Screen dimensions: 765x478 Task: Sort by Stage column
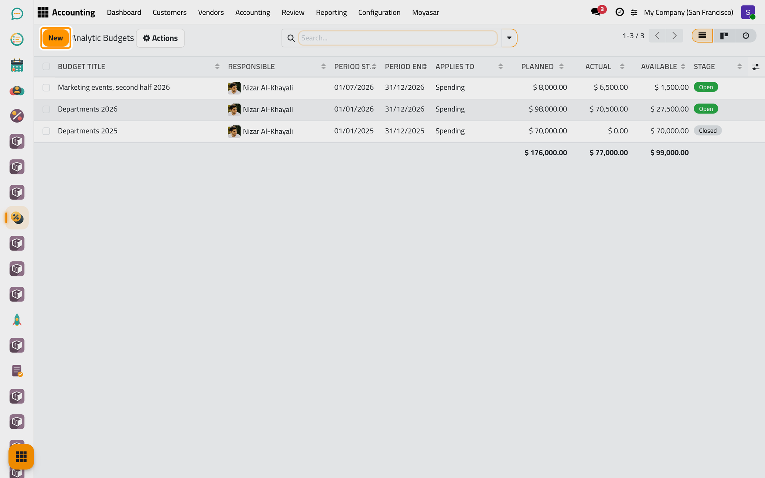pos(717,67)
